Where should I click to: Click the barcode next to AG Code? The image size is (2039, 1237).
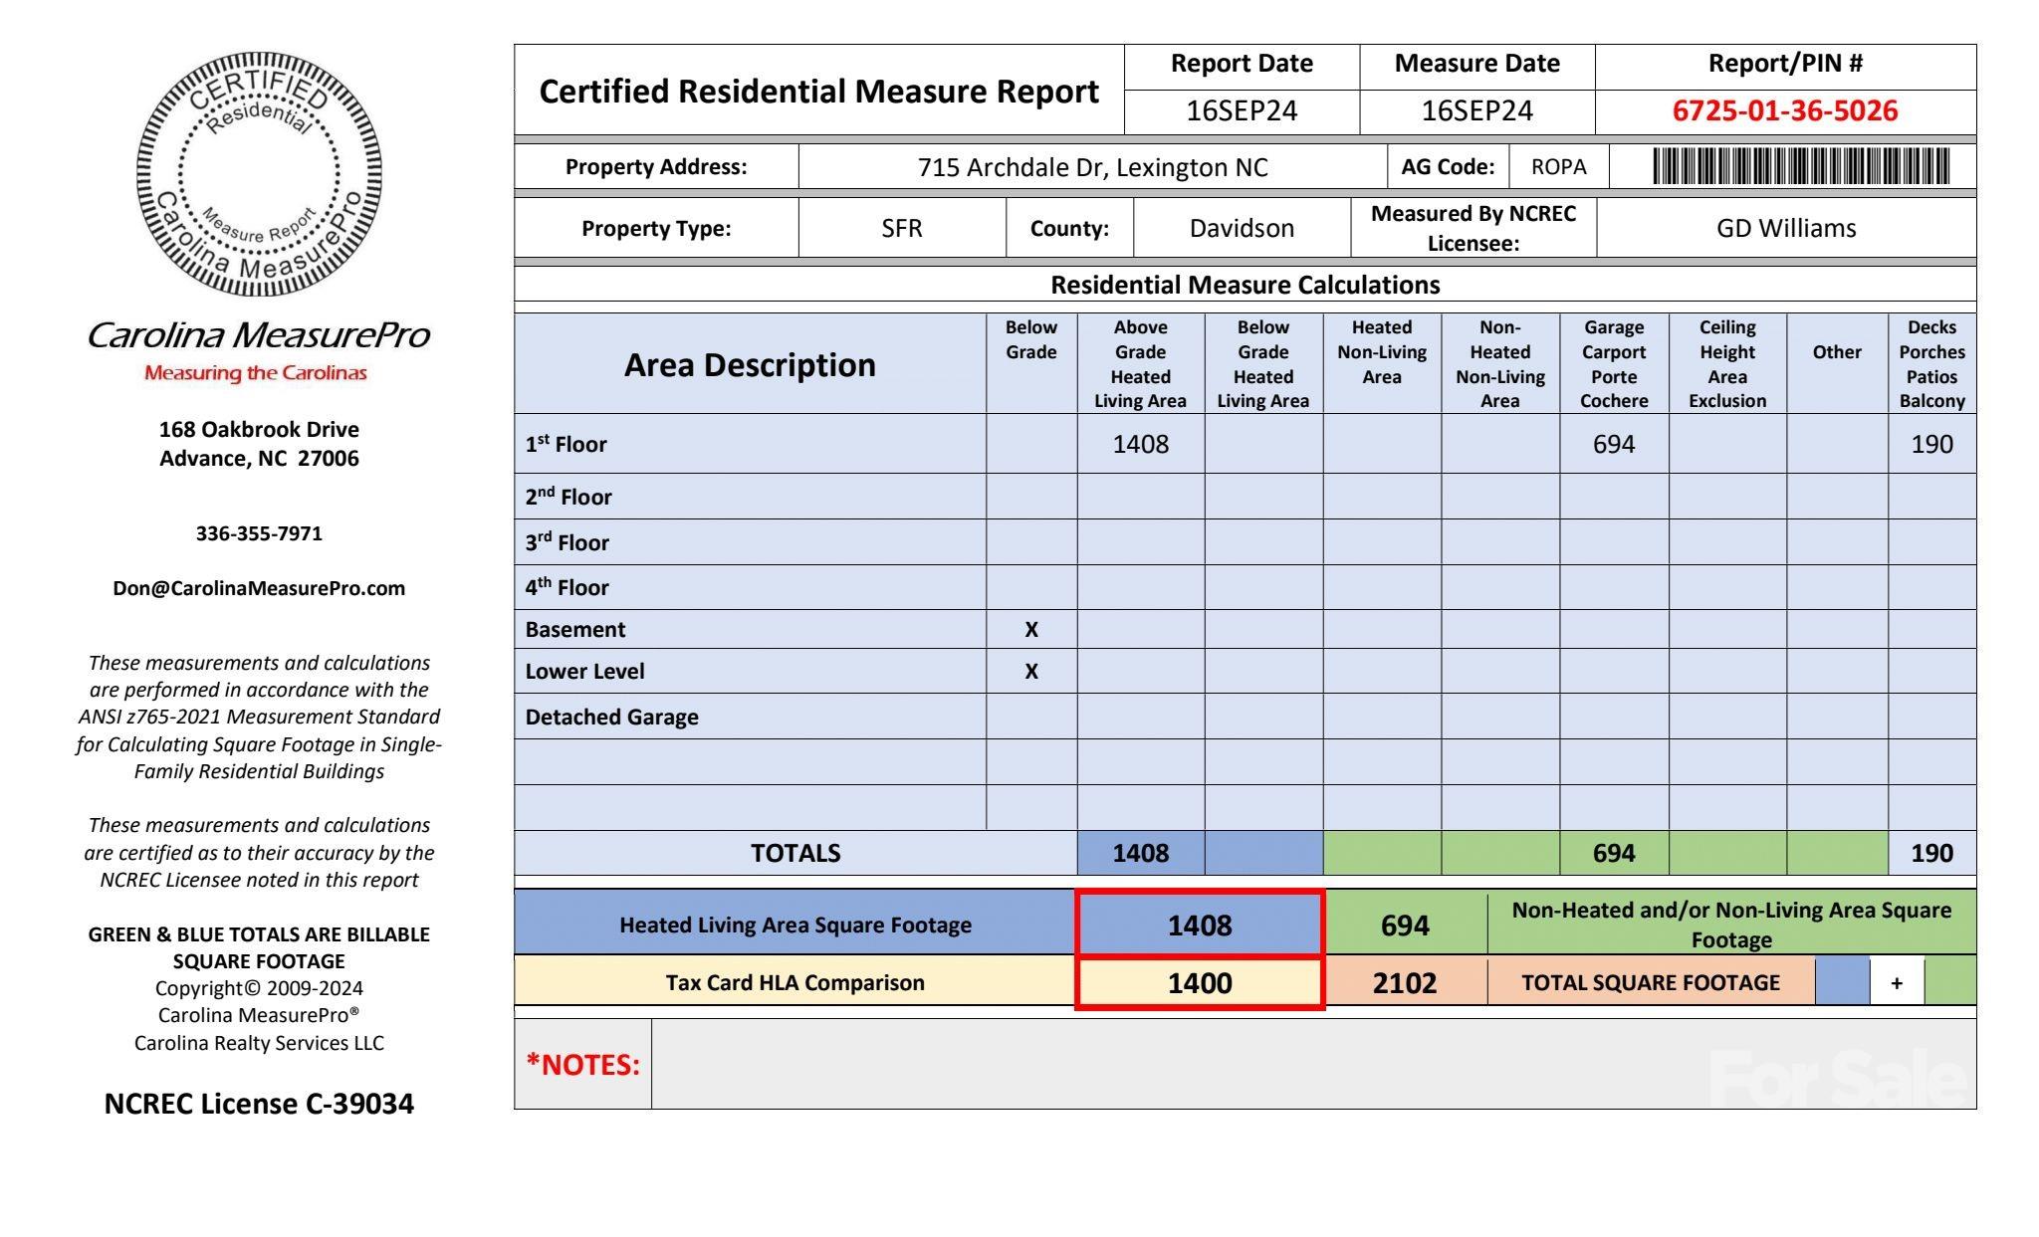1801,166
